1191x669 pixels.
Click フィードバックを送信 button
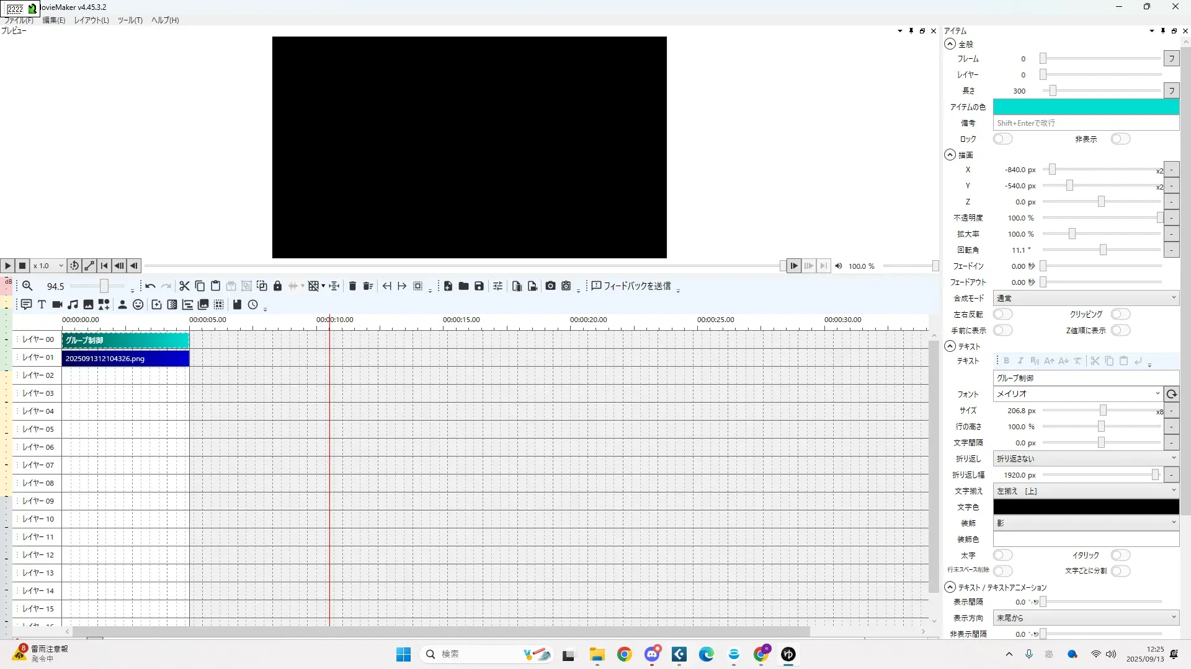point(631,286)
